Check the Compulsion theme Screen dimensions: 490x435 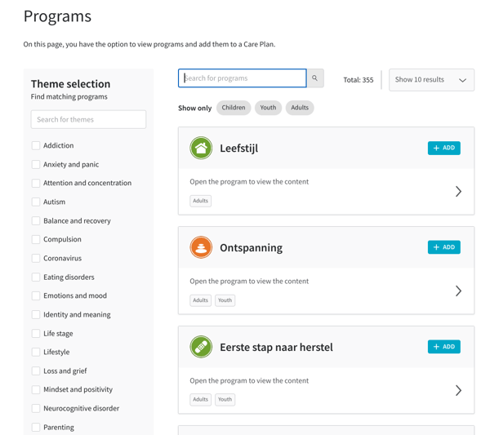pyautogui.click(x=36, y=239)
